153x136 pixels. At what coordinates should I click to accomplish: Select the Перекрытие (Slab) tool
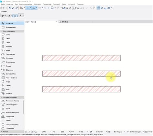pos(12,54)
